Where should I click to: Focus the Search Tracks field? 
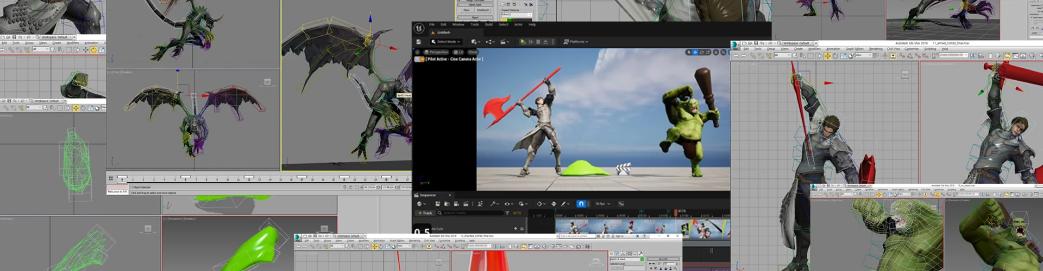(x=470, y=213)
